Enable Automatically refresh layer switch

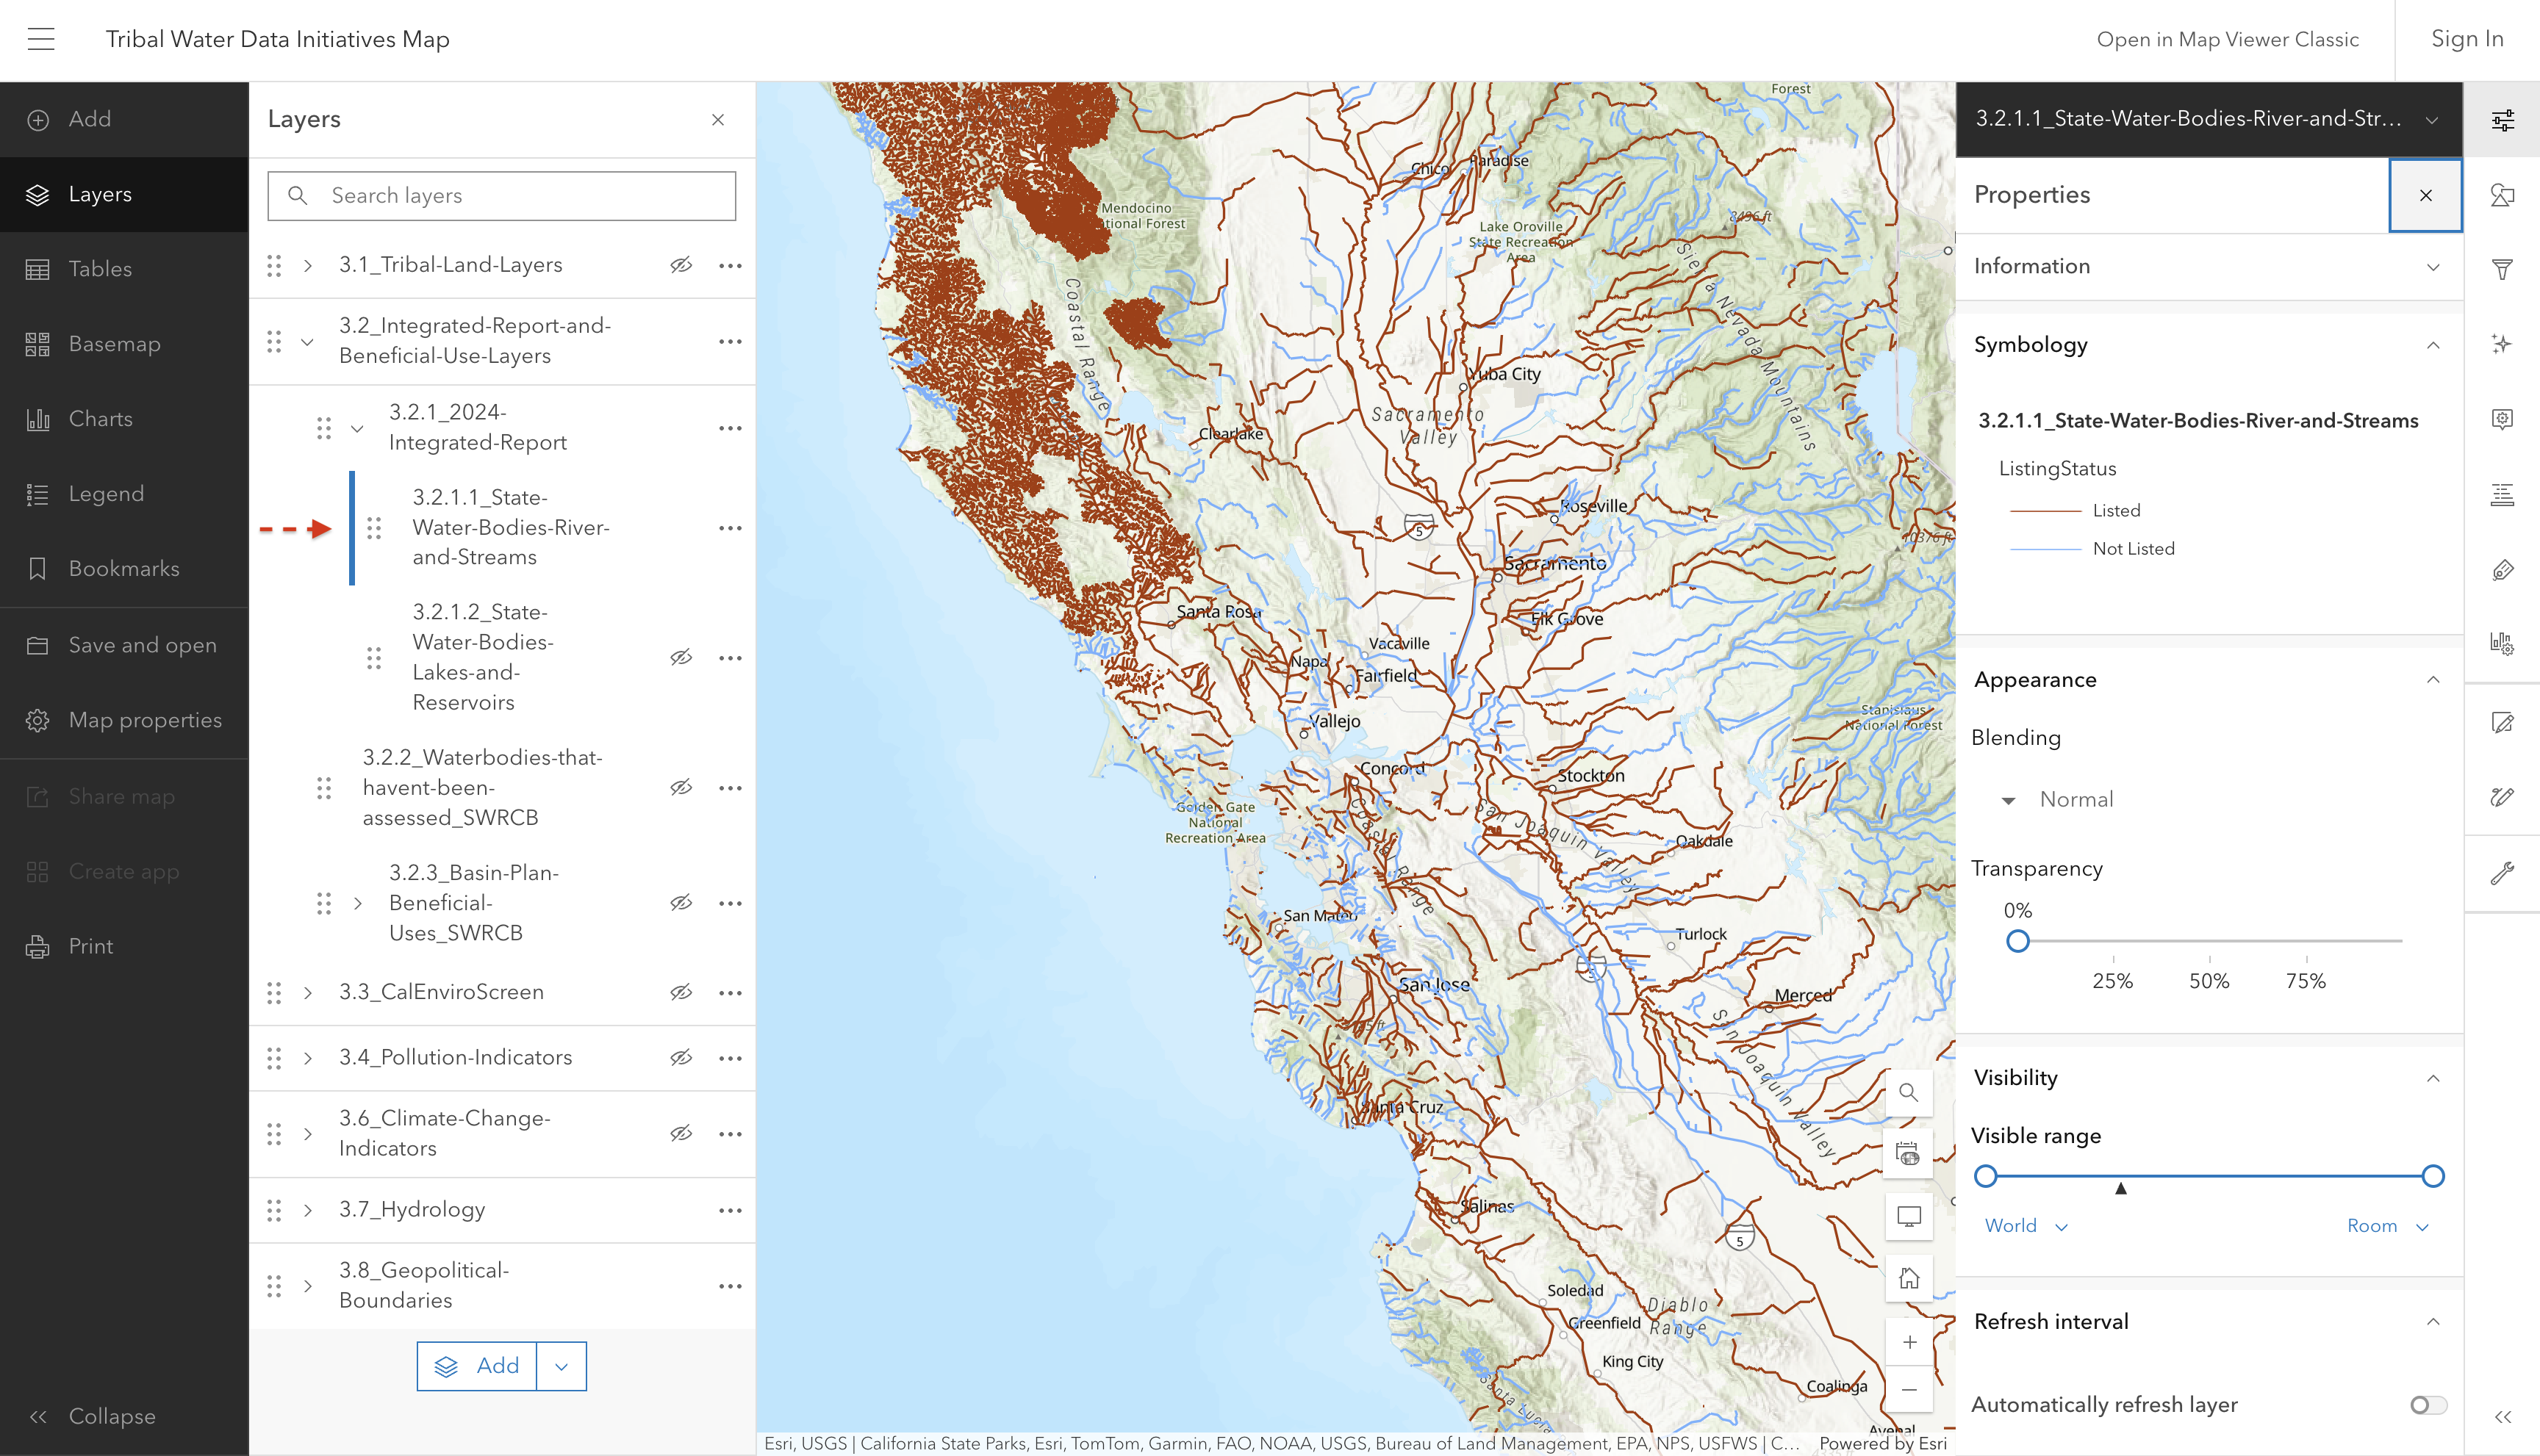point(2428,1405)
